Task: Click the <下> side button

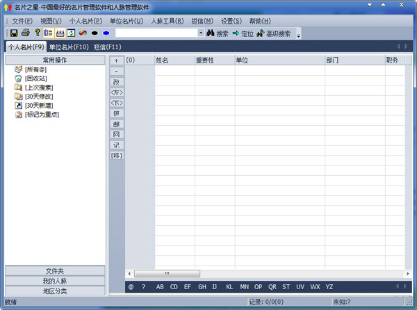Action: (117, 103)
